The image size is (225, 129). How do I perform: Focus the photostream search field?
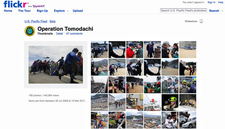[183, 11]
